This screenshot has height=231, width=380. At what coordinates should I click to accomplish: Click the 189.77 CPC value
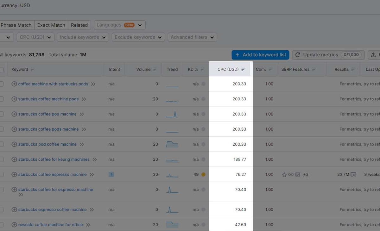[240, 159]
